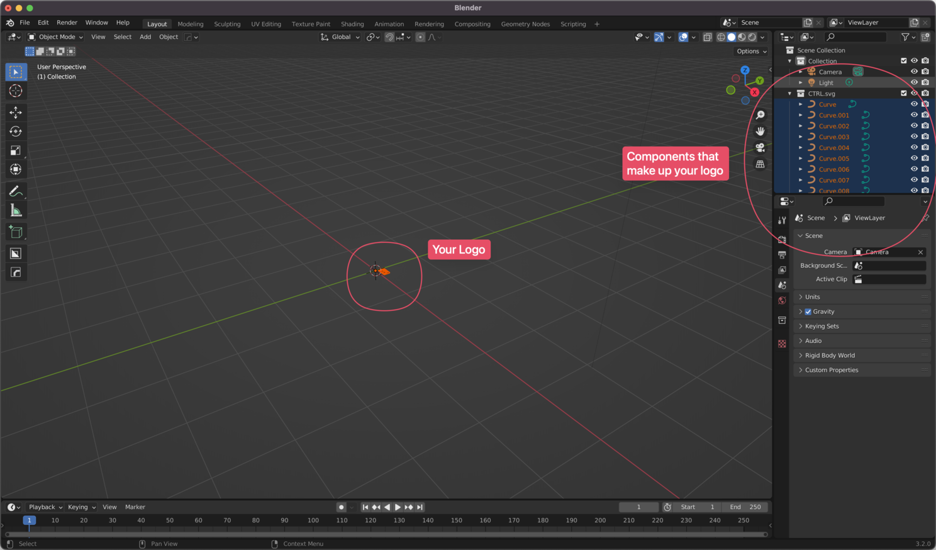Click the View menu in the timeline
The height and width of the screenshot is (550, 936).
click(109, 507)
